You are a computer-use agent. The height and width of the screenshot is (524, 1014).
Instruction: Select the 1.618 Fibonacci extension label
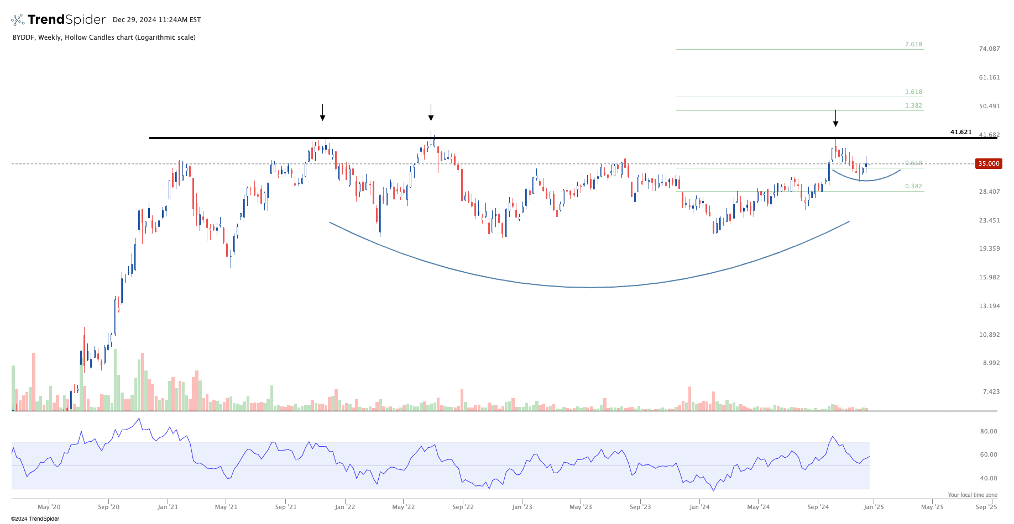tap(913, 92)
